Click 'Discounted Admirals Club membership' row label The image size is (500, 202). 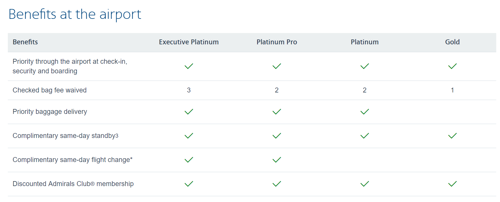[73, 184]
